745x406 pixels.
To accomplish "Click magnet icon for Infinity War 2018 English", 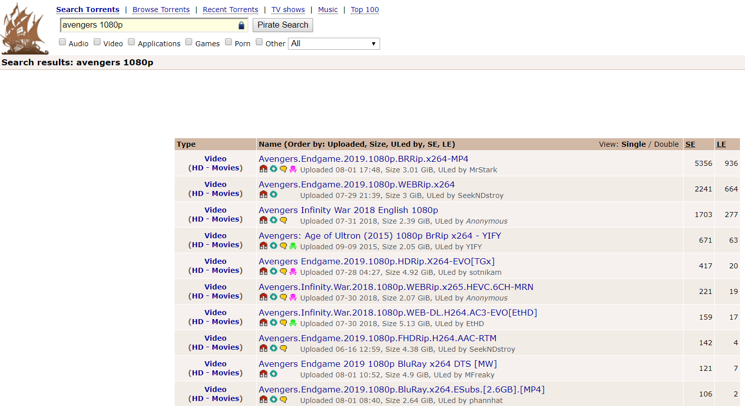I will pyautogui.click(x=263, y=221).
